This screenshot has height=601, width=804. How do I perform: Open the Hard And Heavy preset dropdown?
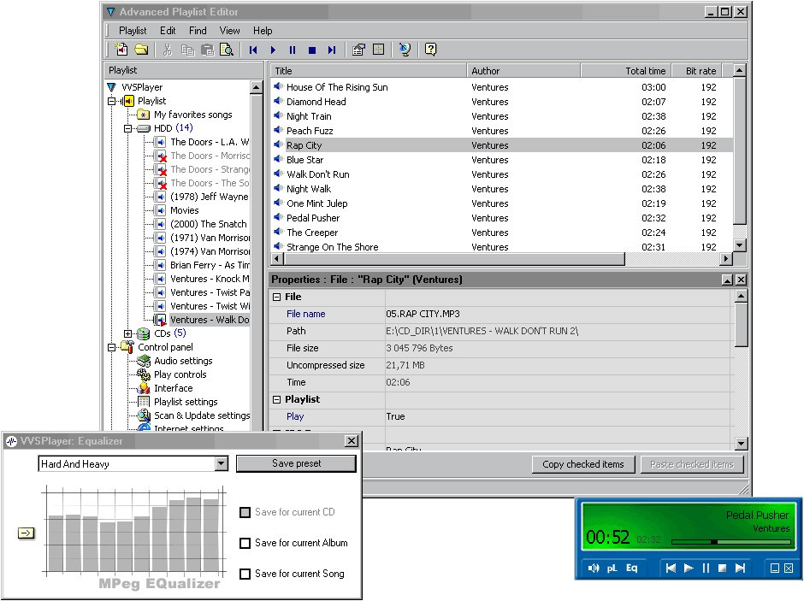[x=221, y=463]
